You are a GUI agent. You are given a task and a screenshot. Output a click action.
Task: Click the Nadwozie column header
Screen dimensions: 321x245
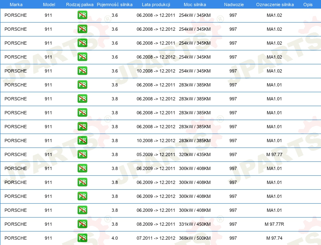[x=234, y=5]
